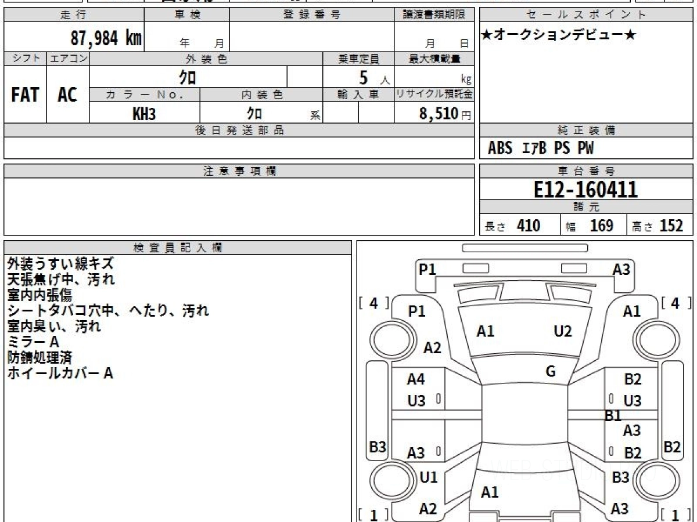Click the エアコン column header

pos(67,59)
